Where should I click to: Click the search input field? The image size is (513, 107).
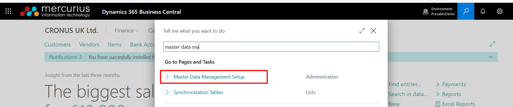tap(271, 47)
